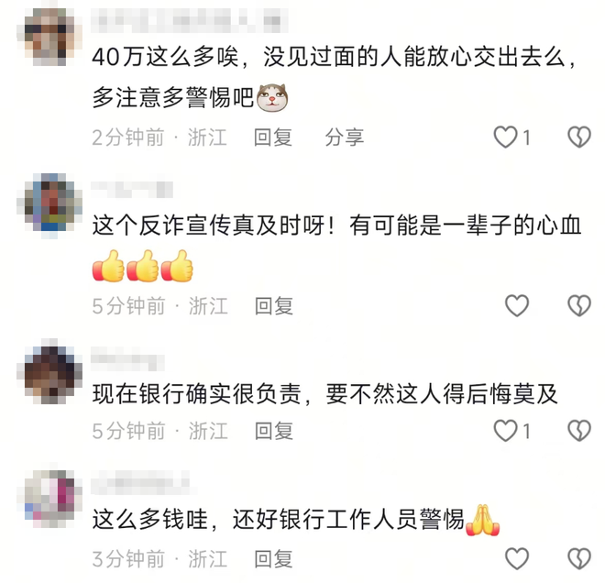Like the 现在银行确实很负责 comment
605x583 pixels.
coord(505,430)
